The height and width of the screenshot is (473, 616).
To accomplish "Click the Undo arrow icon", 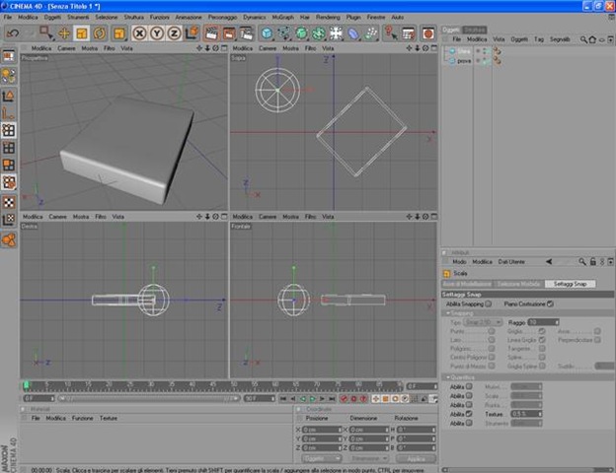I will (13, 34).
